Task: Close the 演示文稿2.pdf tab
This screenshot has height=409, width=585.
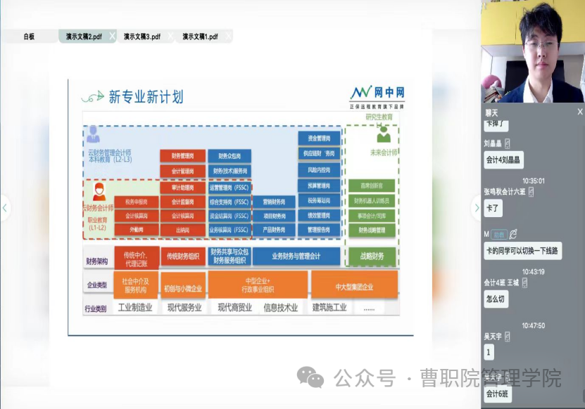Action: pyautogui.click(x=112, y=36)
